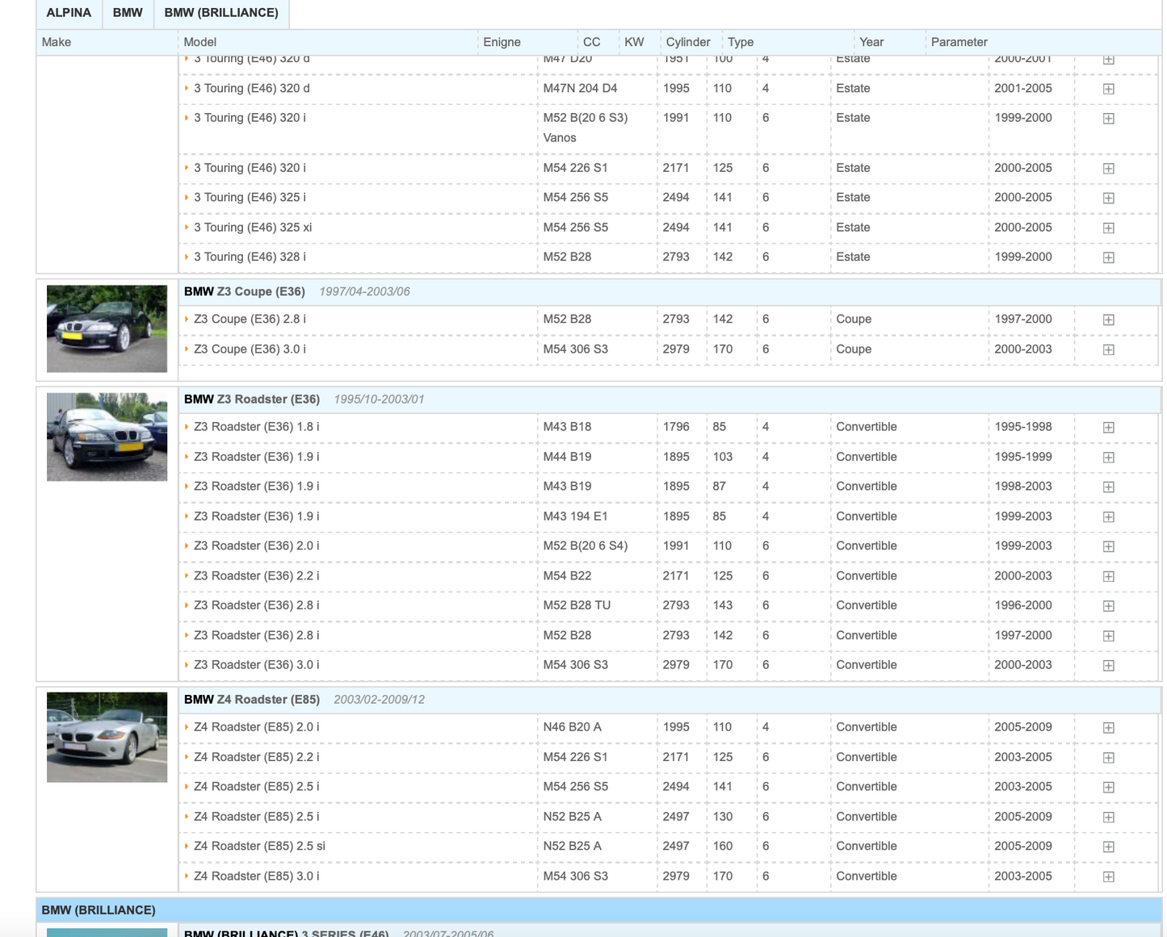
Task: Open the Z3 Roadster (E36) 3.0 i model link
Action: click(256, 665)
